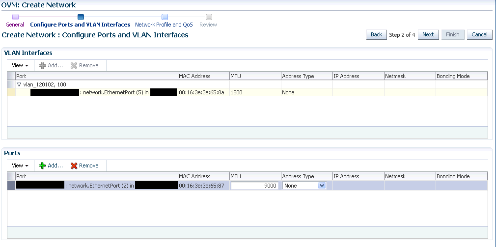Go to the General wizard step
Screen dimensions: 496x247
pos(15,25)
